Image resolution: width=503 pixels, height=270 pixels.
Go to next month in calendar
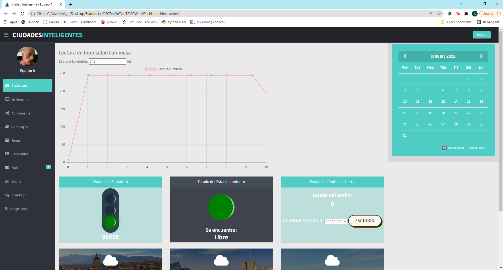coord(481,56)
